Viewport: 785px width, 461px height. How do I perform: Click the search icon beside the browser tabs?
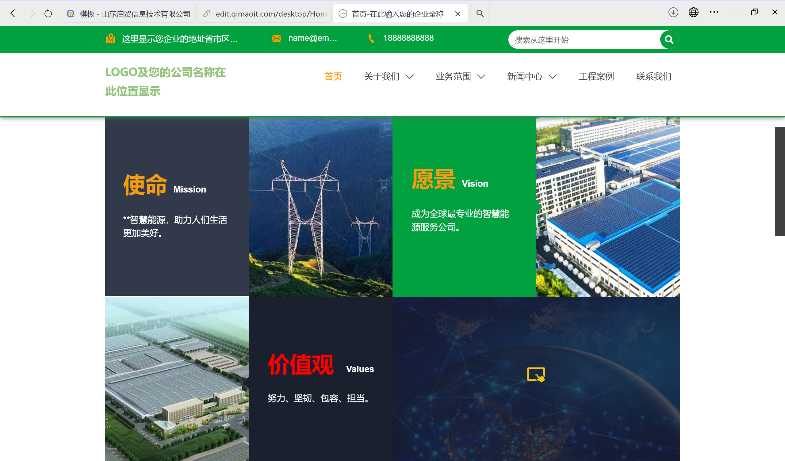pos(480,13)
